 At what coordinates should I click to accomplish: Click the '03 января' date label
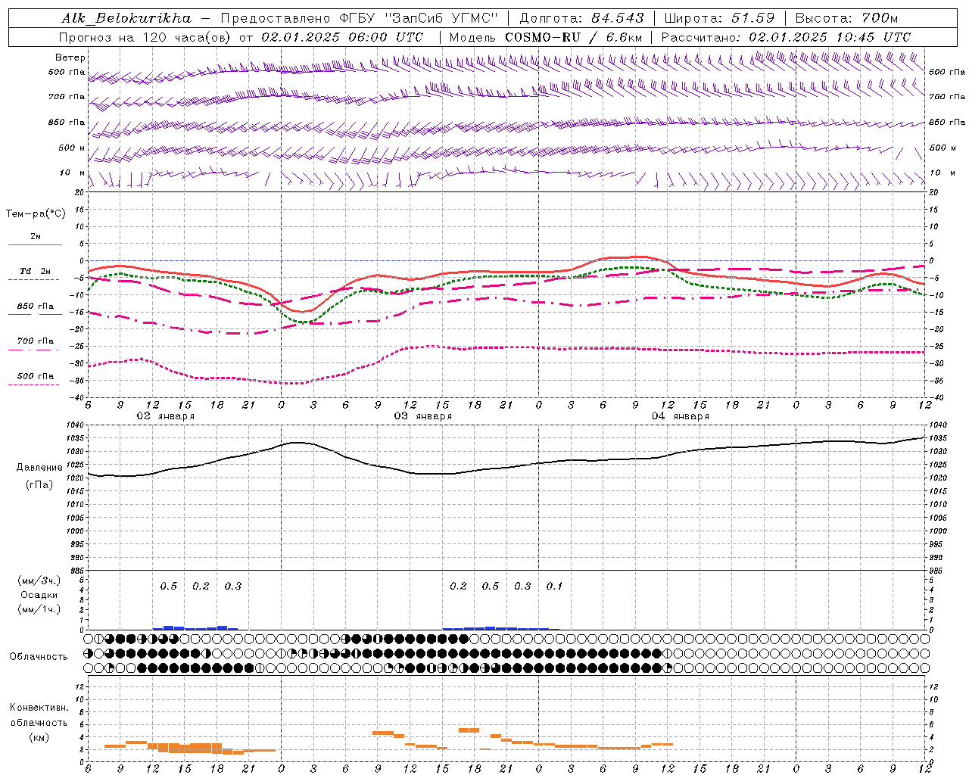click(x=422, y=416)
